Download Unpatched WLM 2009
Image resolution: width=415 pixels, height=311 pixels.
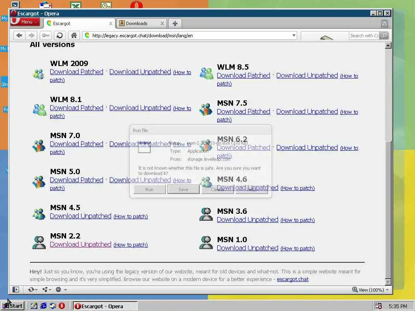[140, 72]
